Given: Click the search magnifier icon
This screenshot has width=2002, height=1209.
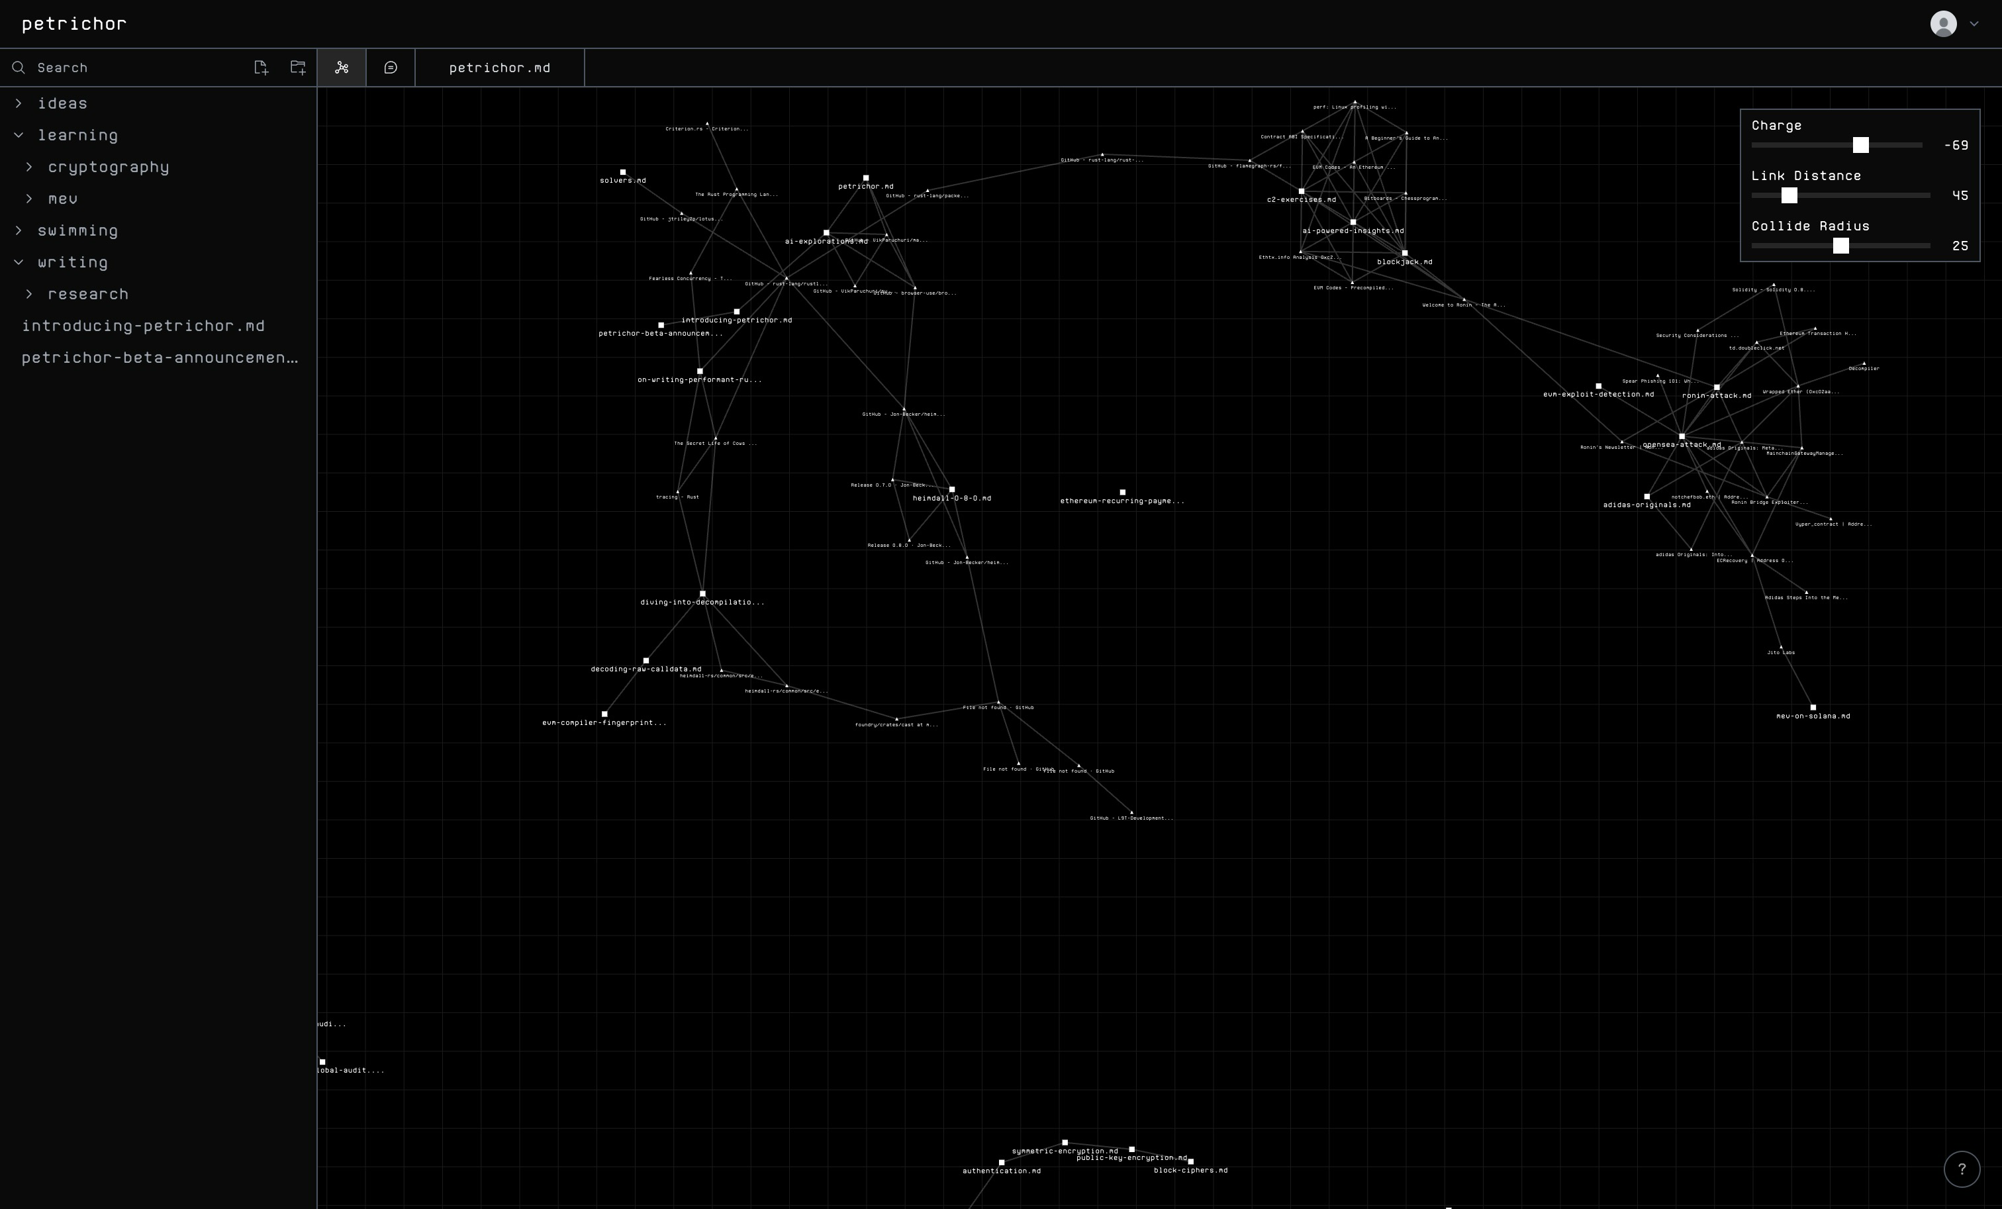Looking at the screenshot, I should [19, 68].
